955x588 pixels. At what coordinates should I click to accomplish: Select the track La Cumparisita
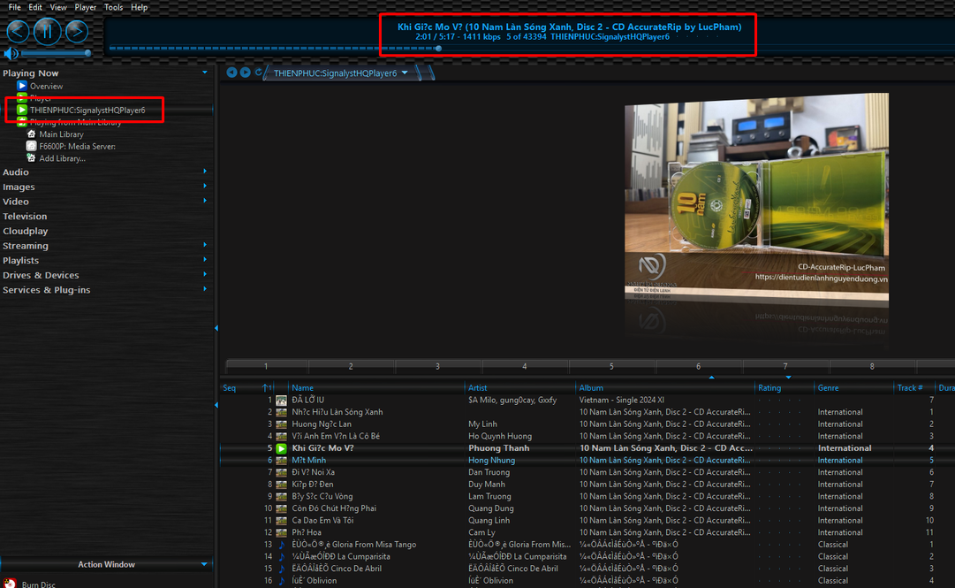341,557
